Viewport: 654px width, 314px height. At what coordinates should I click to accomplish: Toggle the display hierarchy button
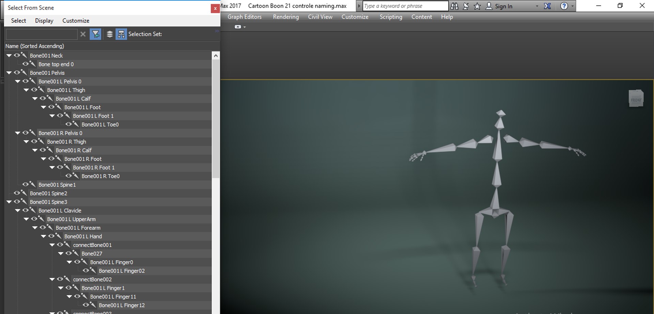tap(121, 34)
